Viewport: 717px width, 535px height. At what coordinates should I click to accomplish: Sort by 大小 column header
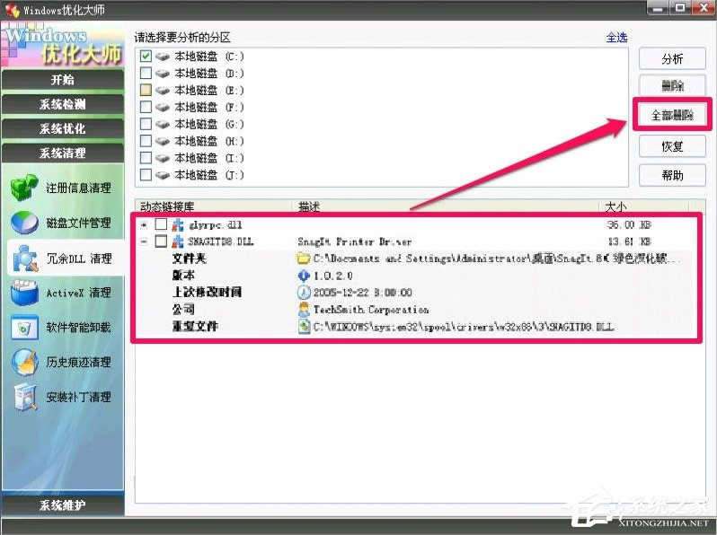tap(644, 206)
